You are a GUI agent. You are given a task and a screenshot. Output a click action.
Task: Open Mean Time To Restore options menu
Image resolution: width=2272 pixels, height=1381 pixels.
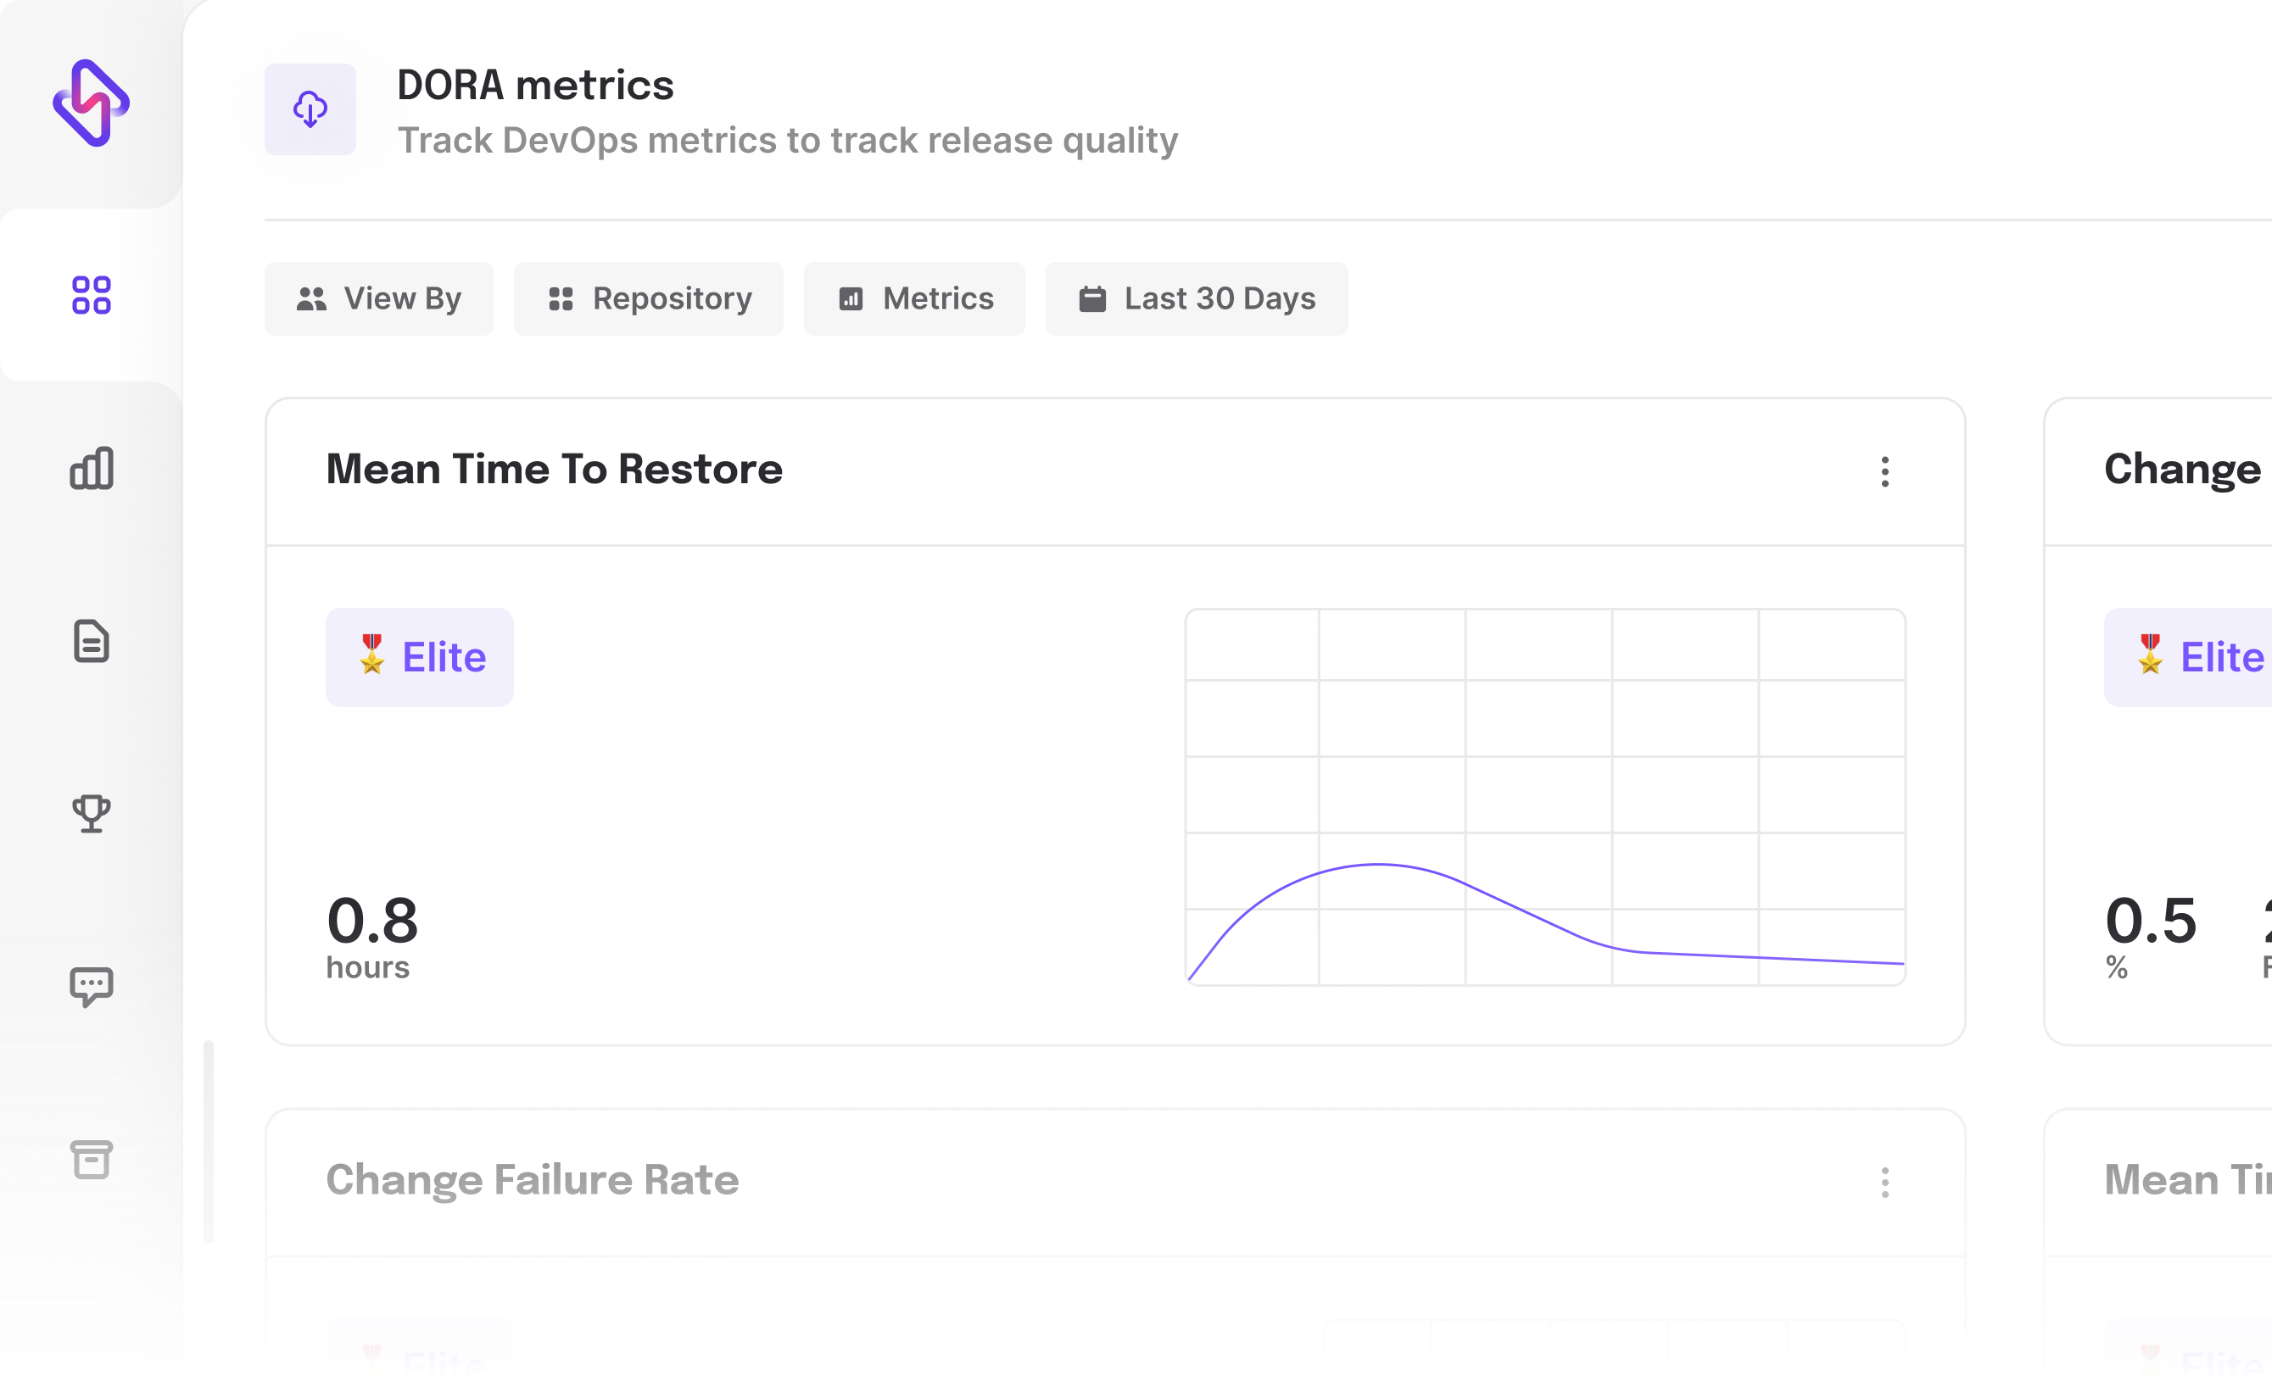[1884, 471]
